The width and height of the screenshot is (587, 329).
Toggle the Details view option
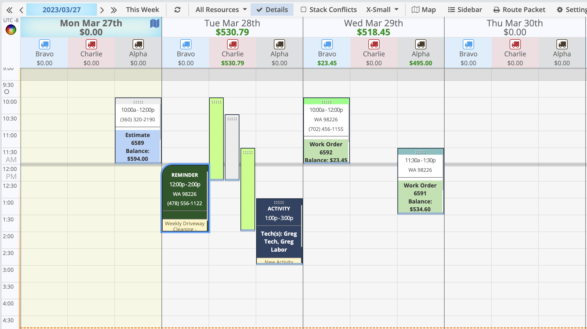[x=272, y=10]
